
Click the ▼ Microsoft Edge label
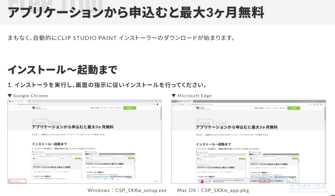[192, 96]
